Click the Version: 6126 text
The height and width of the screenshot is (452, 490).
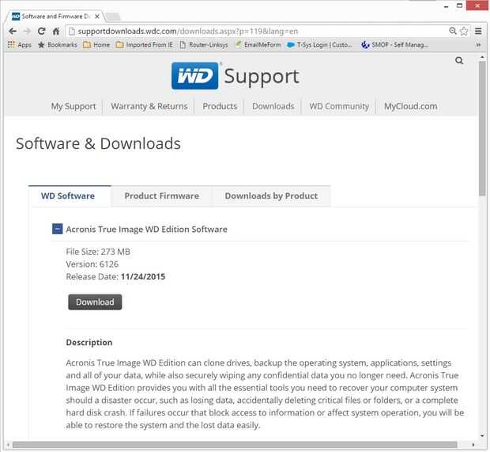click(x=92, y=264)
